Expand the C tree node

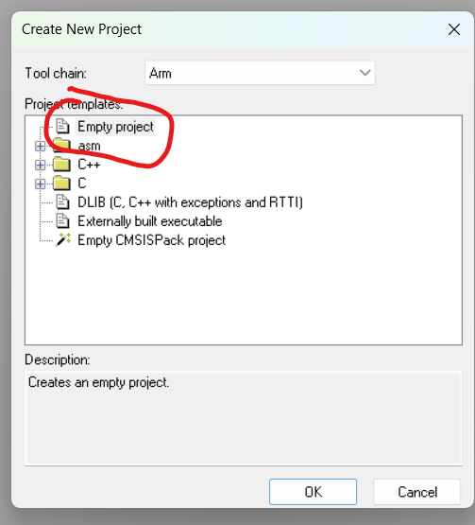pyautogui.click(x=40, y=184)
